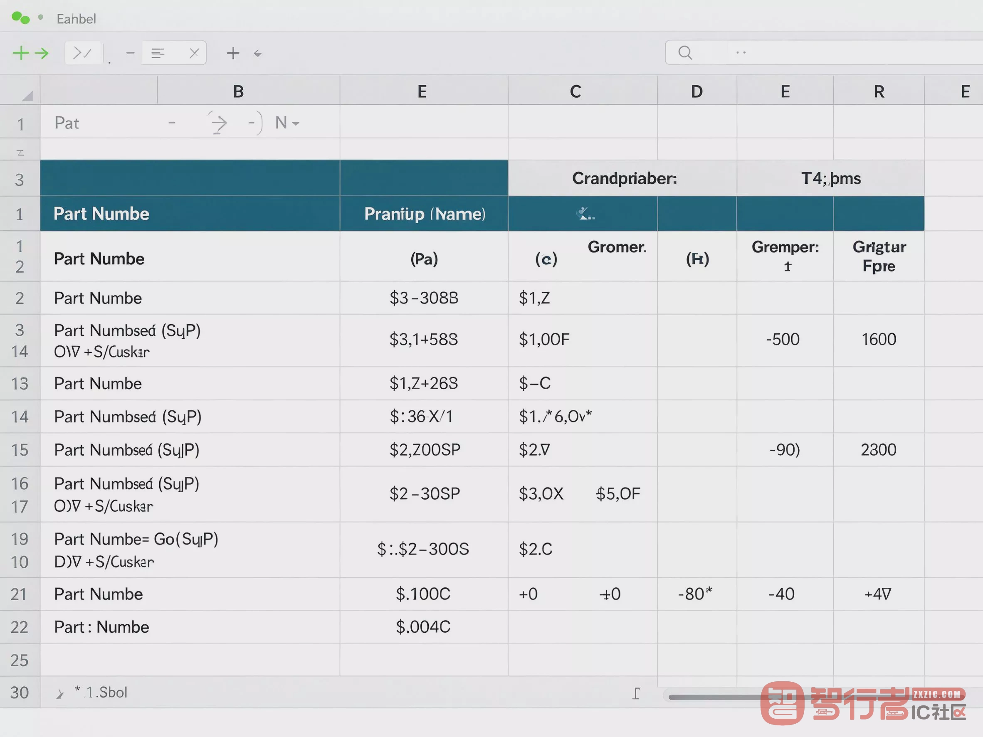Click the 'T4;,pms' header cell
983x737 pixels.
[x=830, y=178]
